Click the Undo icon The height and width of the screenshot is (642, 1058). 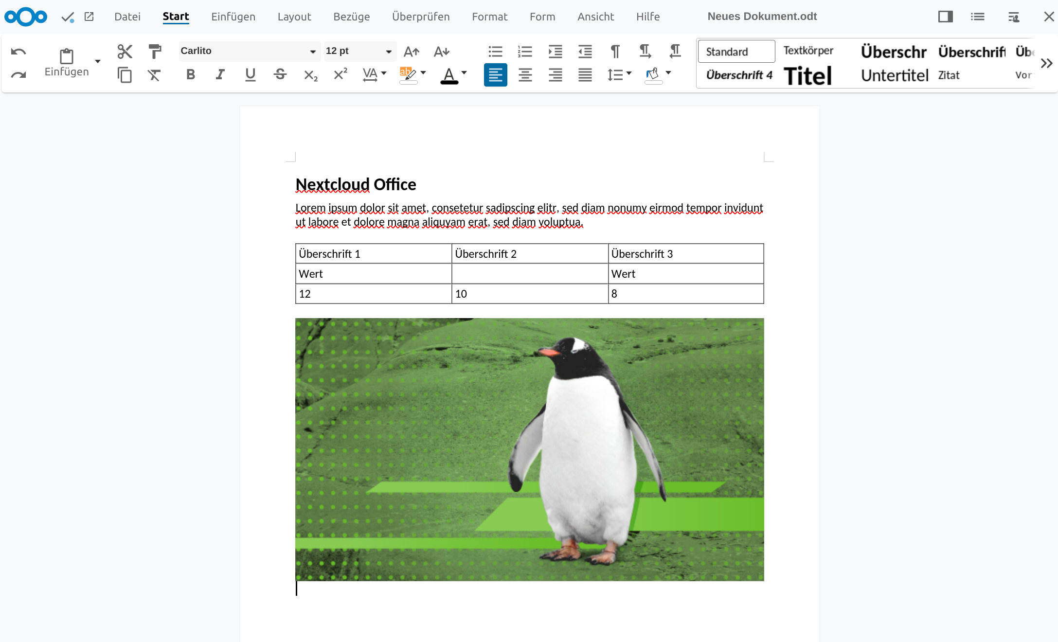click(19, 51)
